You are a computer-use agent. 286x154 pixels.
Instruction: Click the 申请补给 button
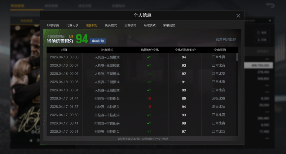point(98,41)
